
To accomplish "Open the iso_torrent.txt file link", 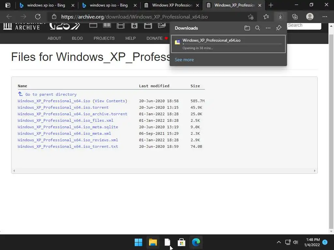I will [68, 146].
